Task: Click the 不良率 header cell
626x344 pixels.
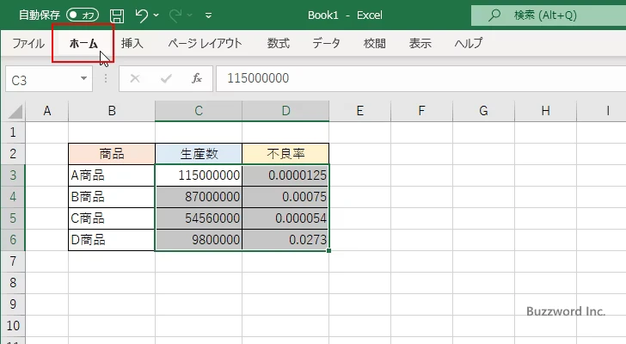Action: (285, 154)
